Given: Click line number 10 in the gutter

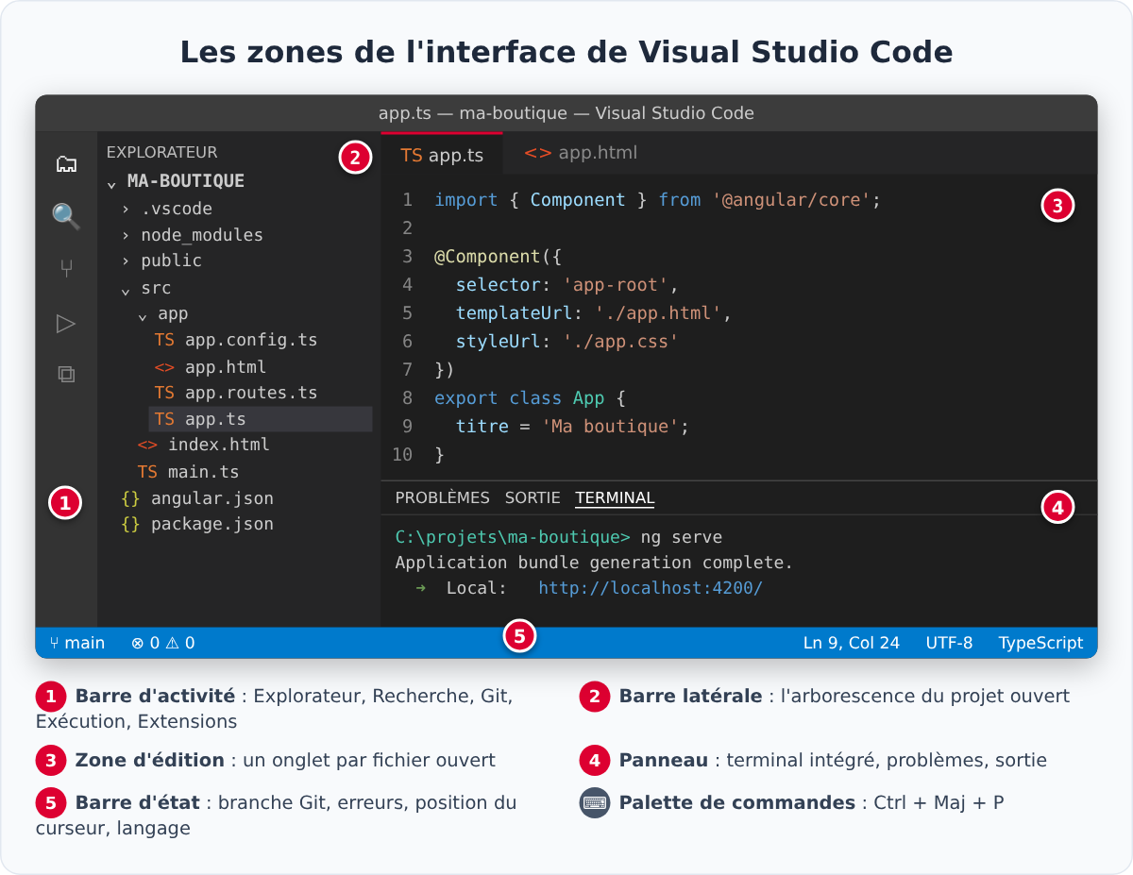Looking at the screenshot, I should [402, 455].
